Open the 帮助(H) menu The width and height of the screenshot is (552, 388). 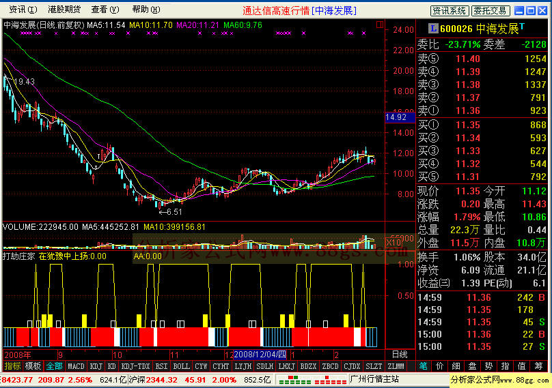146,10
